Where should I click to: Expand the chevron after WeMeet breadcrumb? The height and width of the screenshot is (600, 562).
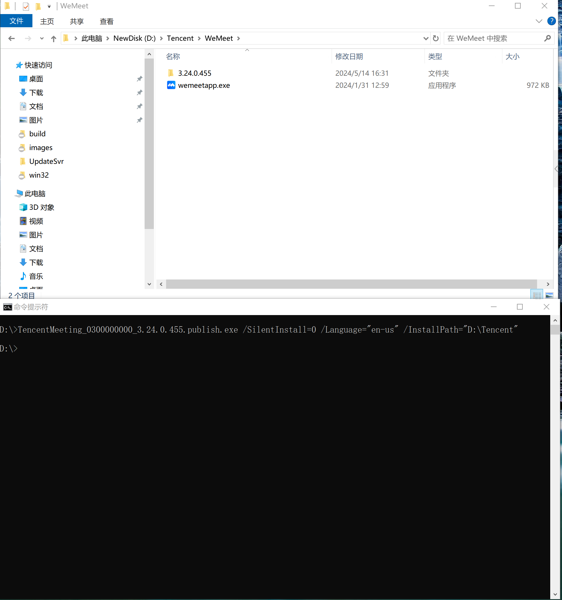tap(239, 38)
